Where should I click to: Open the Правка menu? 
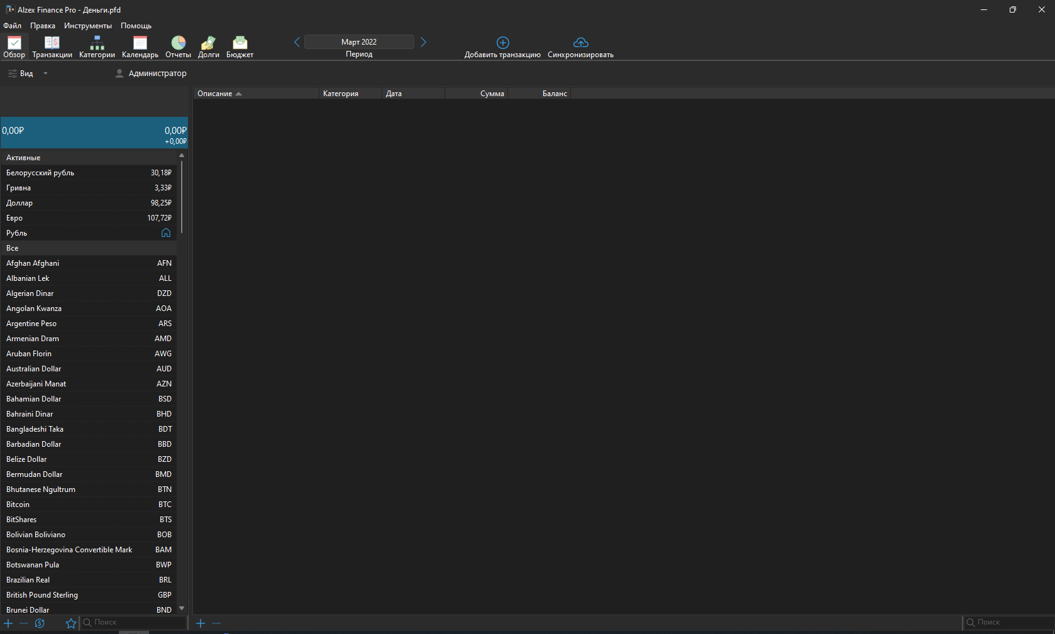click(x=43, y=26)
